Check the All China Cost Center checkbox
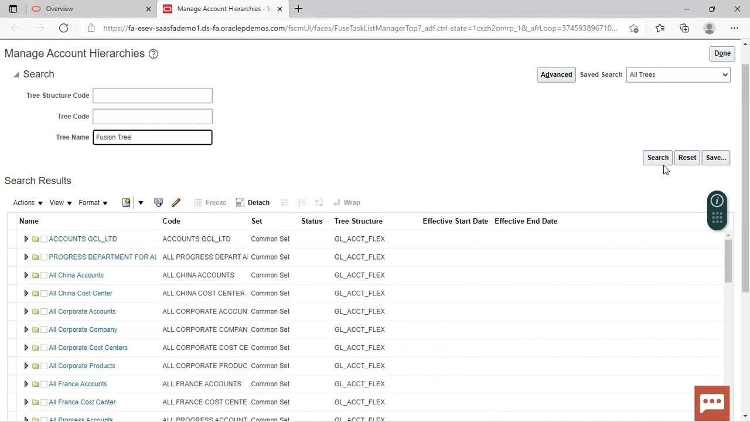750x422 pixels. 44,294
